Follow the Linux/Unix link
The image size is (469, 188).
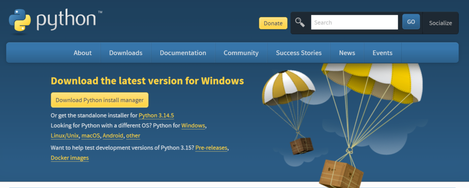click(65, 136)
